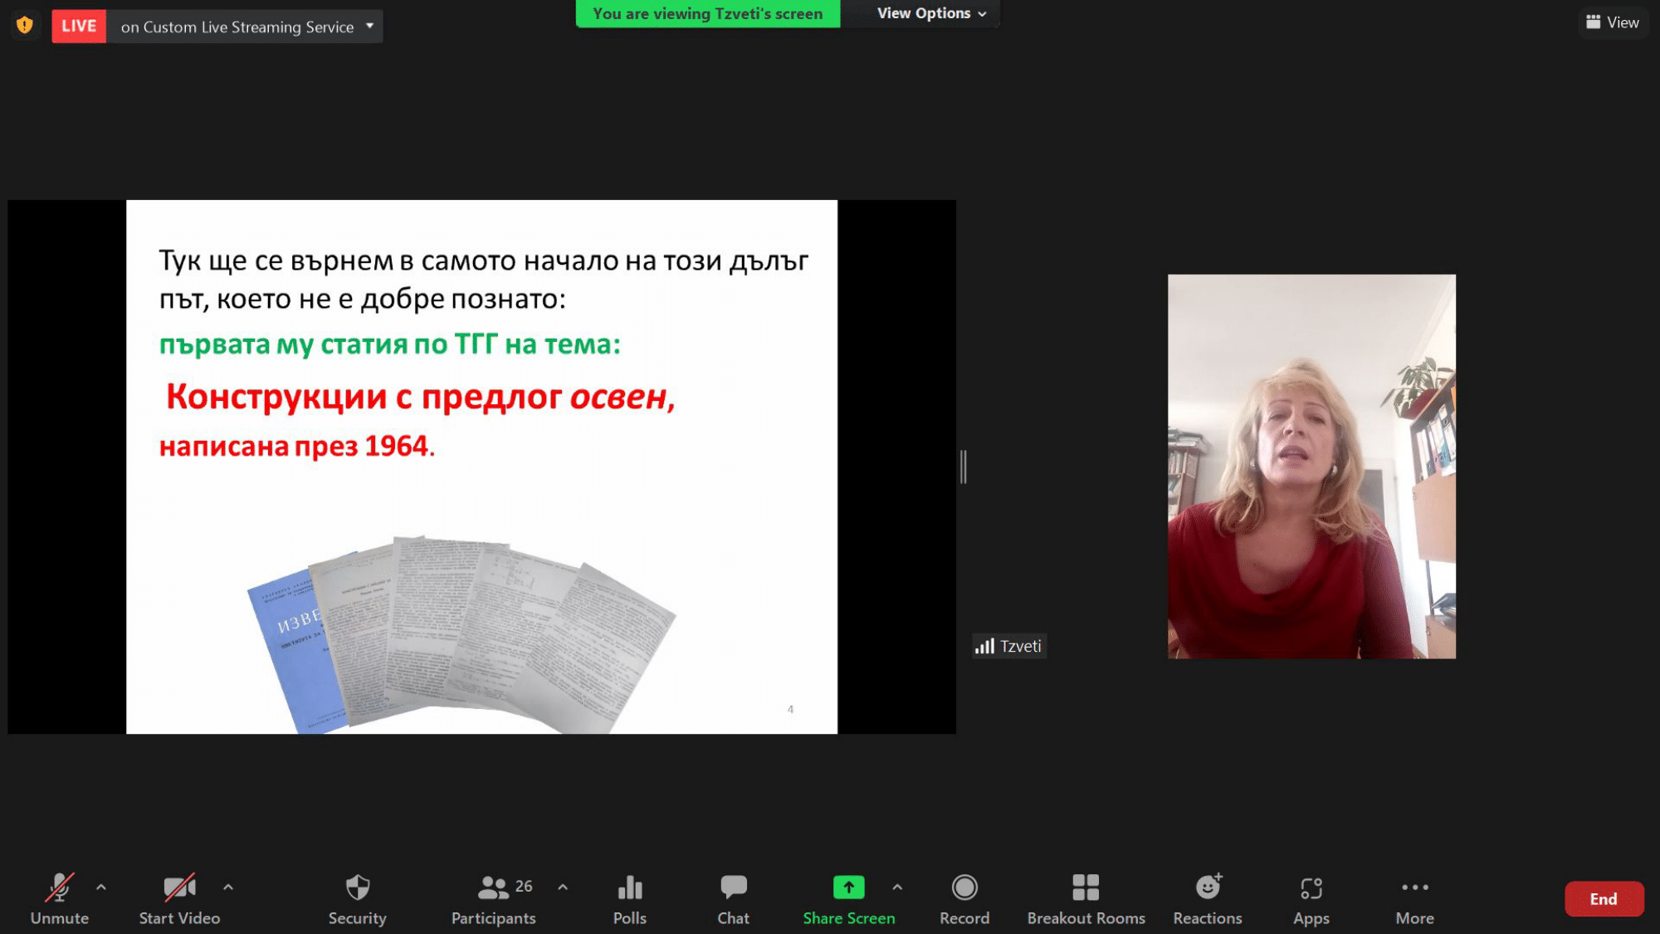Start Video with camera toggle
This screenshot has height=934, width=1660.
179,888
